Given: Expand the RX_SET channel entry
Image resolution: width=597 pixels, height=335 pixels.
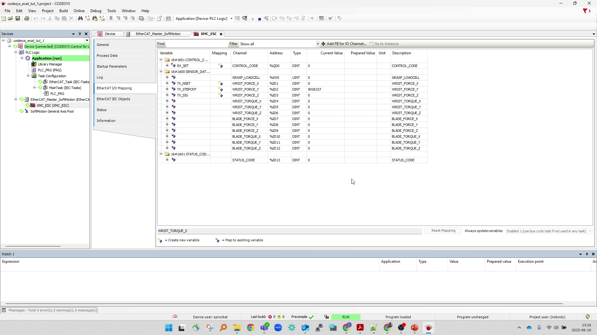Looking at the screenshot, I should (167, 66).
